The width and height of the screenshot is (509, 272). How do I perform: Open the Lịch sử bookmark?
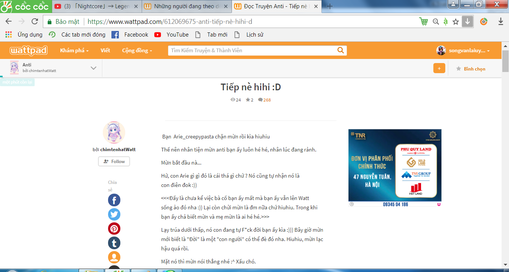pyautogui.click(x=249, y=35)
